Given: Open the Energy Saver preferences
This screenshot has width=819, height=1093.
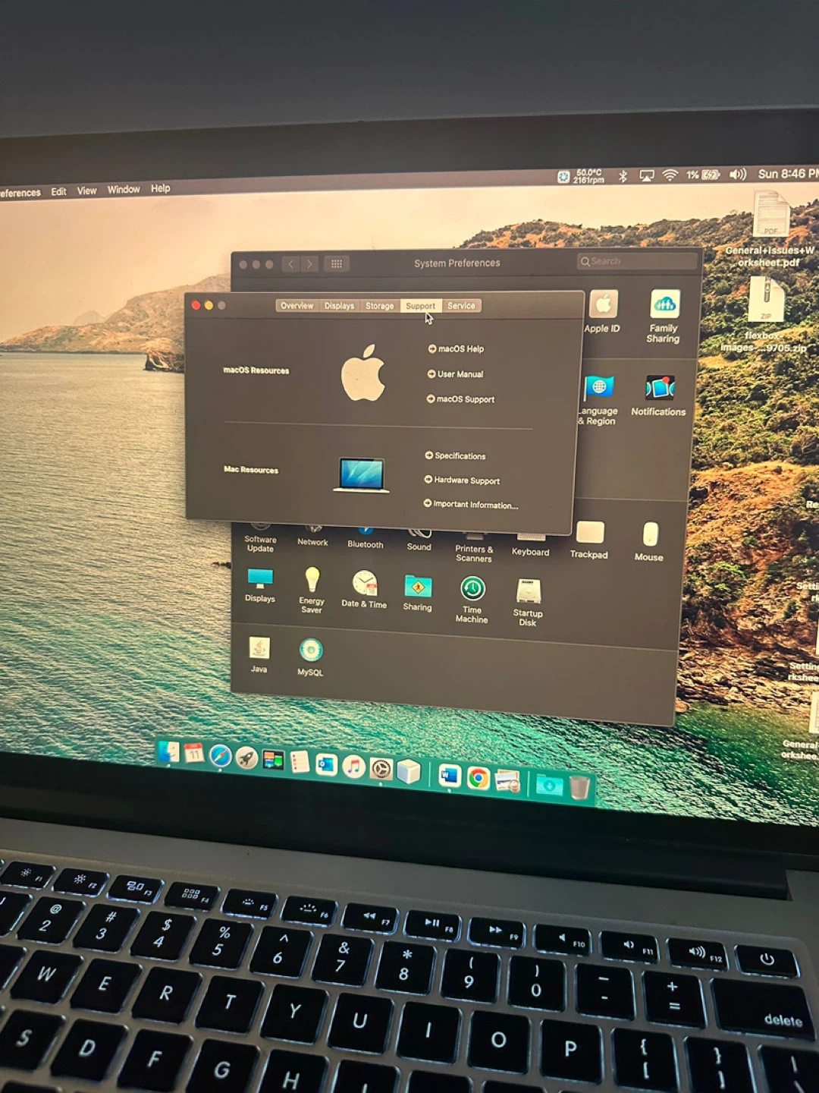Looking at the screenshot, I should (x=312, y=581).
